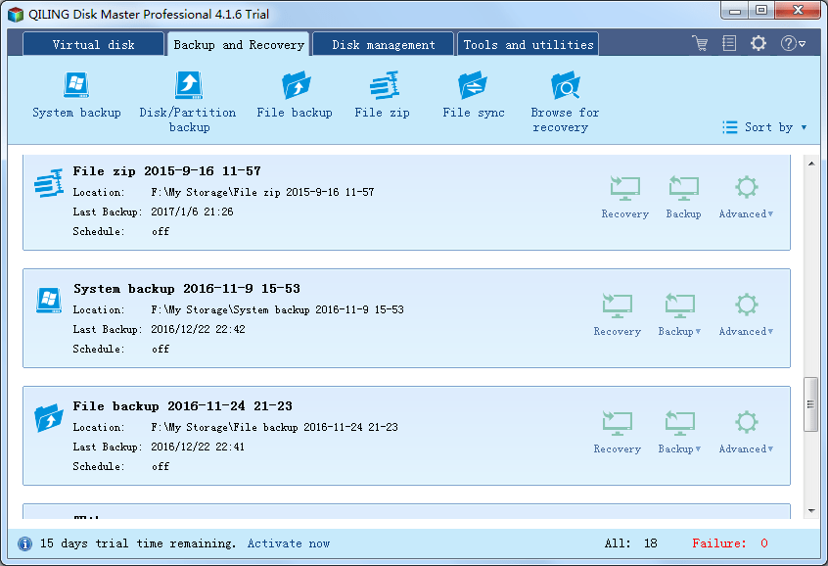Image resolution: width=828 pixels, height=566 pixels.
Task: Open the help menu dropdown
Action: [x=793, y=43]
